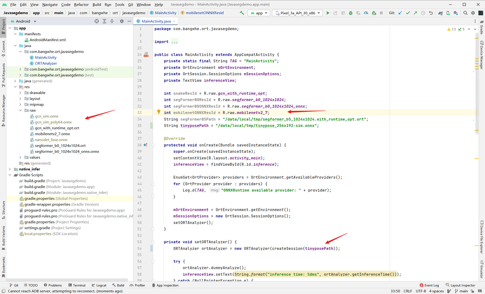Open the Android project view dropdown

[x=23, y=21]
